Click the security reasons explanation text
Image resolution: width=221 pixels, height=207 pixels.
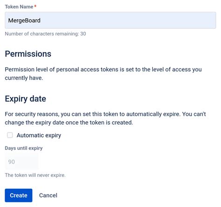105,118
